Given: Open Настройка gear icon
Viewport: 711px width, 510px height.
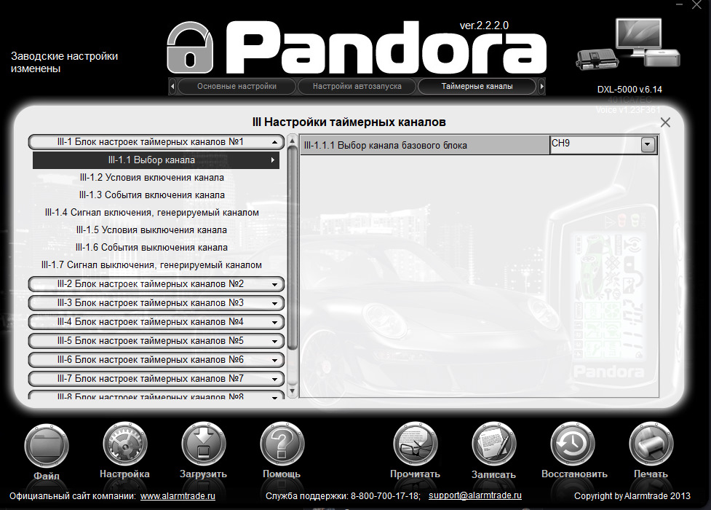Looking at the screenshot, I should click(124, 444).
